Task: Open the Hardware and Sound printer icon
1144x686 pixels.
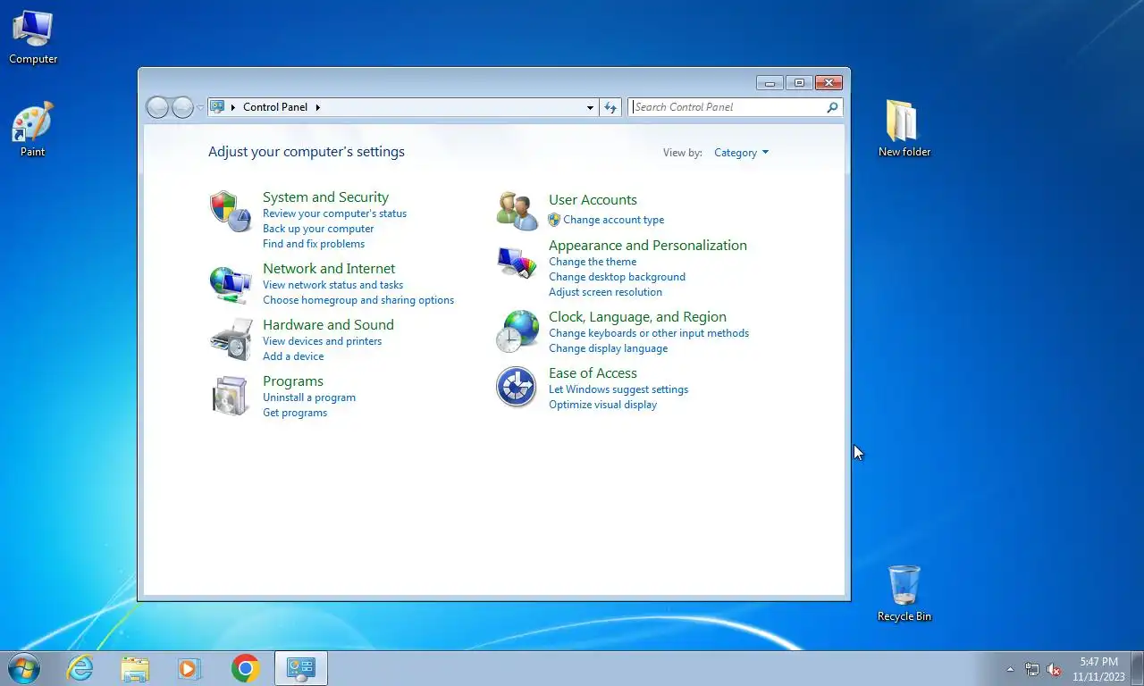Action: click(x=231, y=339)
